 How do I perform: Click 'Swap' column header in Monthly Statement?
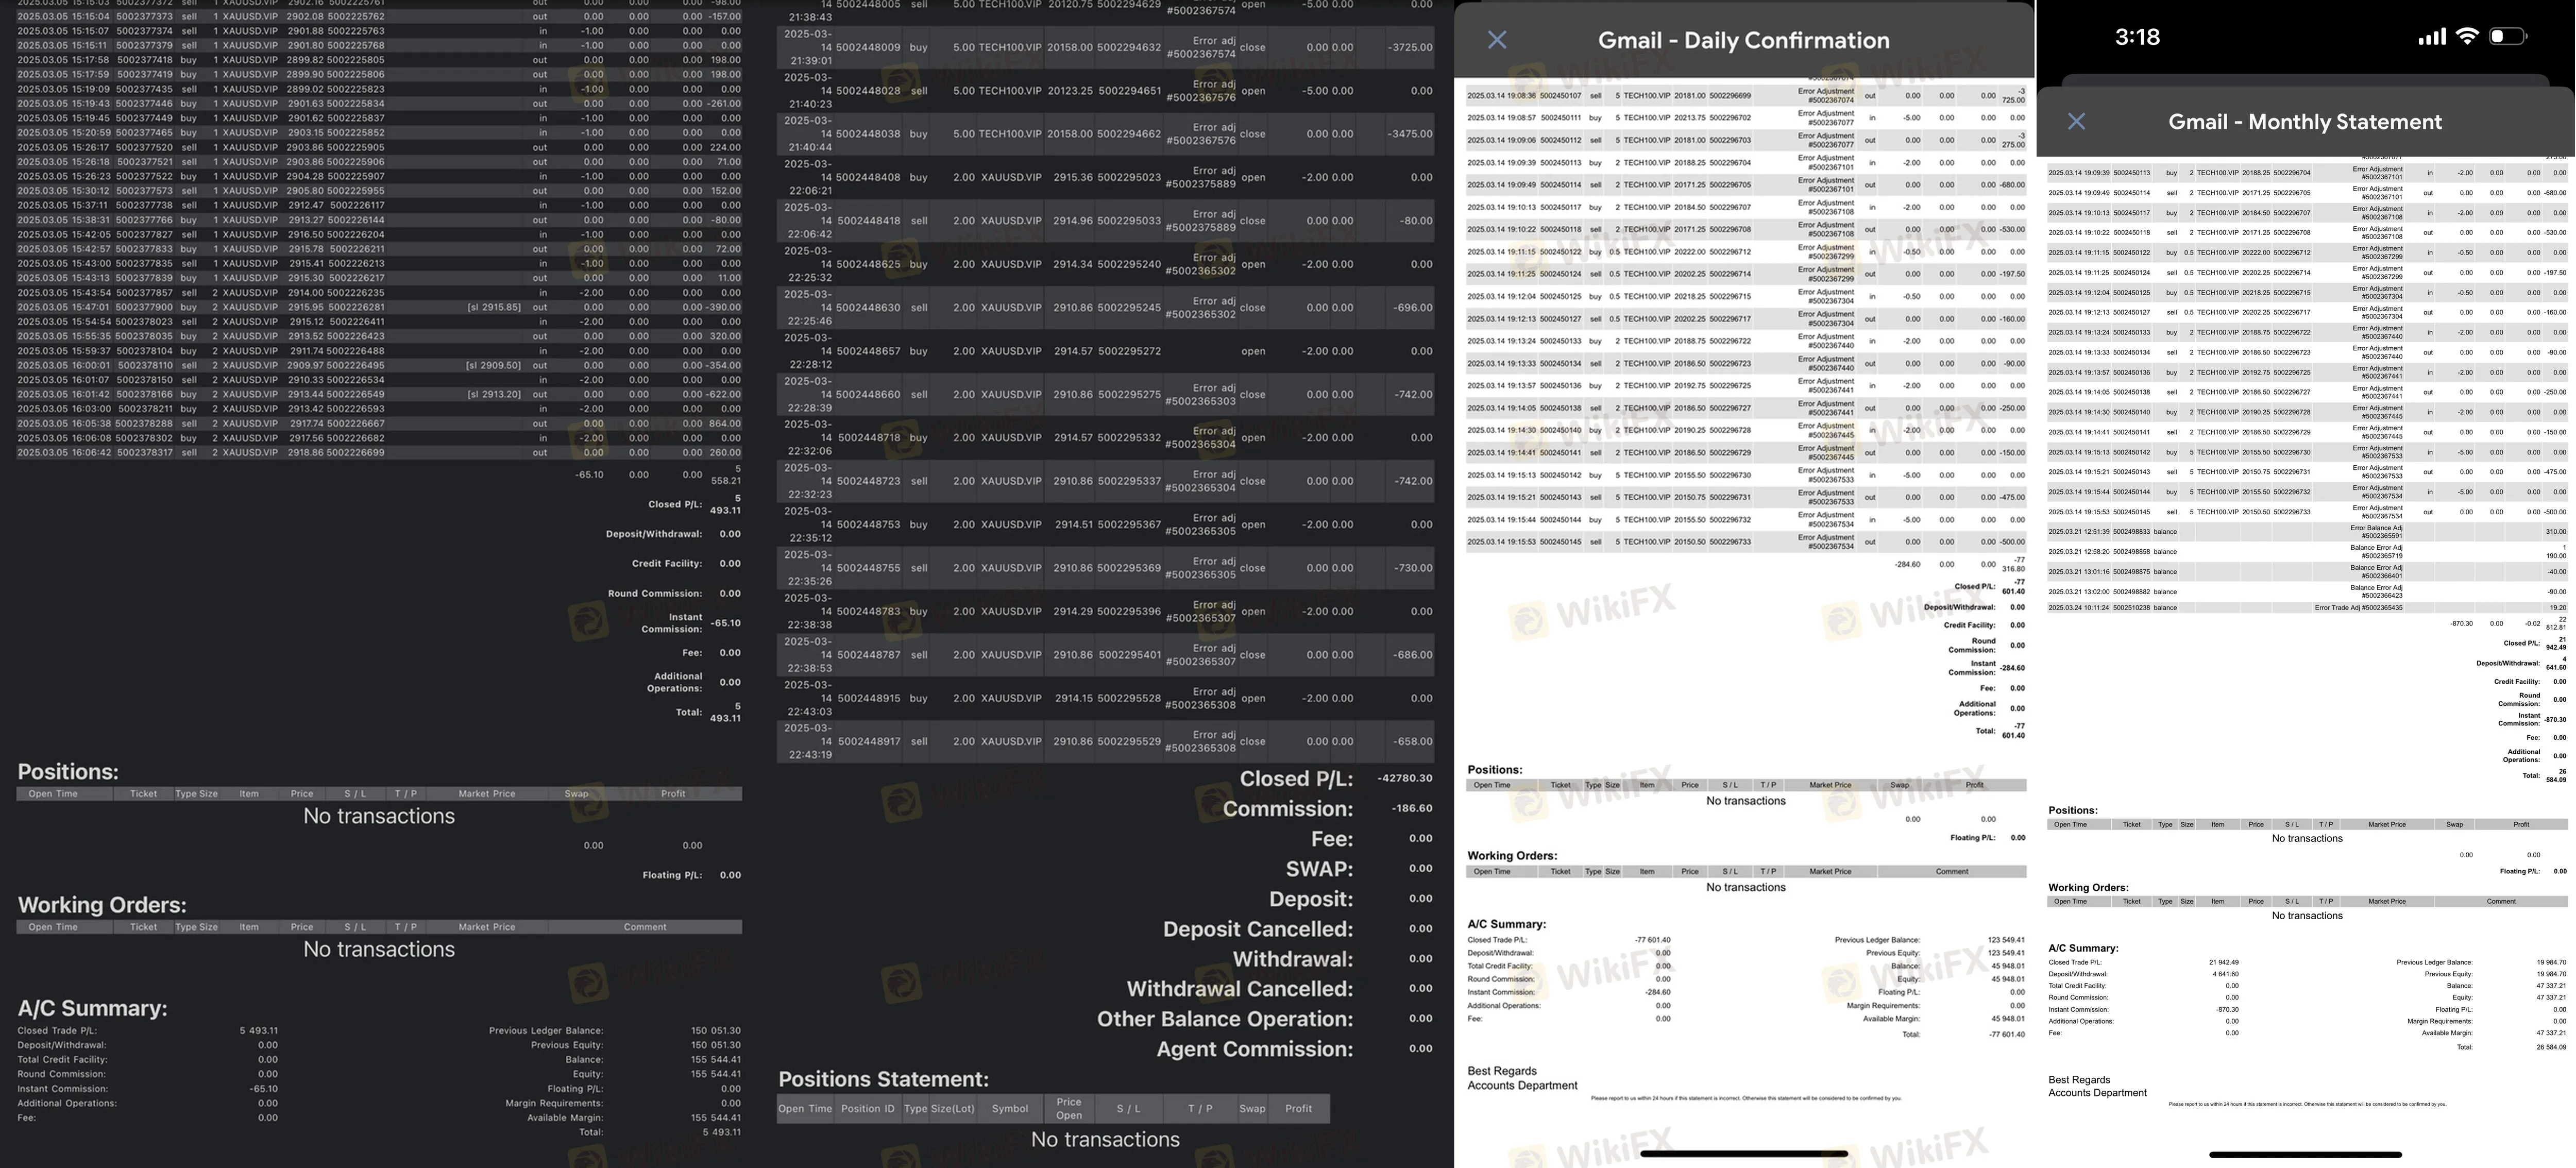point(2454,825)
